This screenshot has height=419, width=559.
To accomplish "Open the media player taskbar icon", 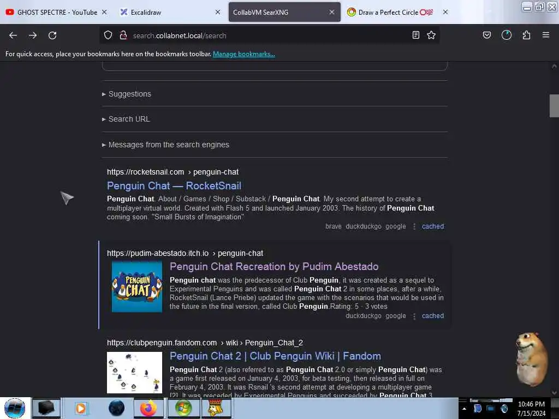I will coord(81,408).
